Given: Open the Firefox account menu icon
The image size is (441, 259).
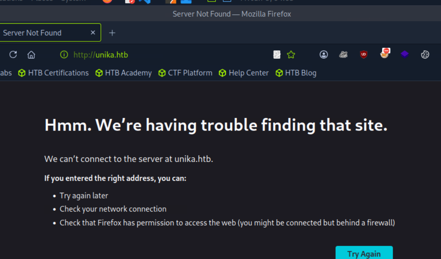Looking at the screenshot, I should click(x=324, y=54).
